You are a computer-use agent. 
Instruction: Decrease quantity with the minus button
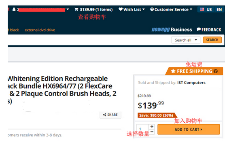152,132
